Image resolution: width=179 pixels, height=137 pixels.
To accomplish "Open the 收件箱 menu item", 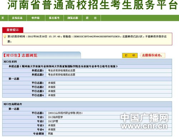I will pos(36,18).
